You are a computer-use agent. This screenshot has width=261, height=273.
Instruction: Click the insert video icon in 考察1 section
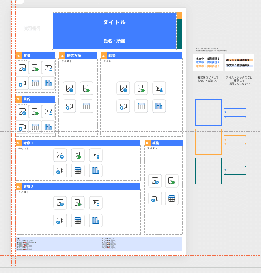tap(60, 170)
